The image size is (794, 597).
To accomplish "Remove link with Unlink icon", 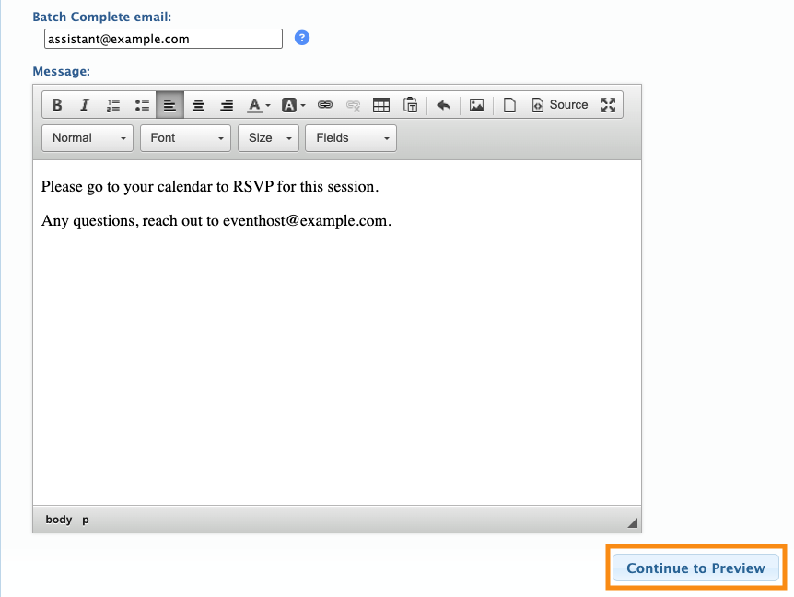I will tap(353, 105).
